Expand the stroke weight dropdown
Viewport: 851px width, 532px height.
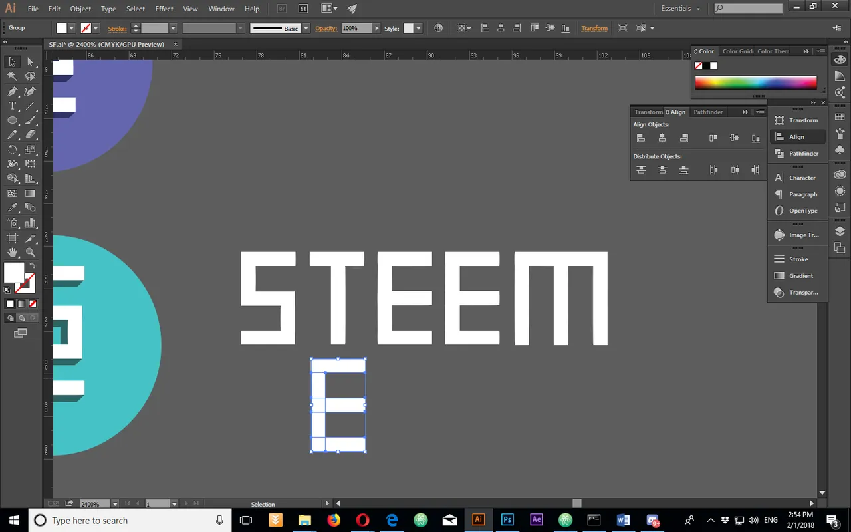click(x=174, y=28)
